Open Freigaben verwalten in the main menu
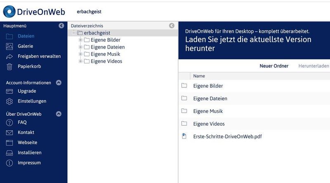Screen dimensions: 330x183 39,56
